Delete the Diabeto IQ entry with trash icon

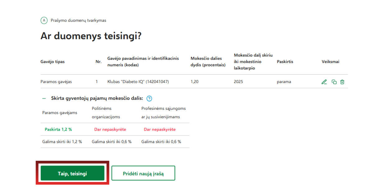(342, 82)
